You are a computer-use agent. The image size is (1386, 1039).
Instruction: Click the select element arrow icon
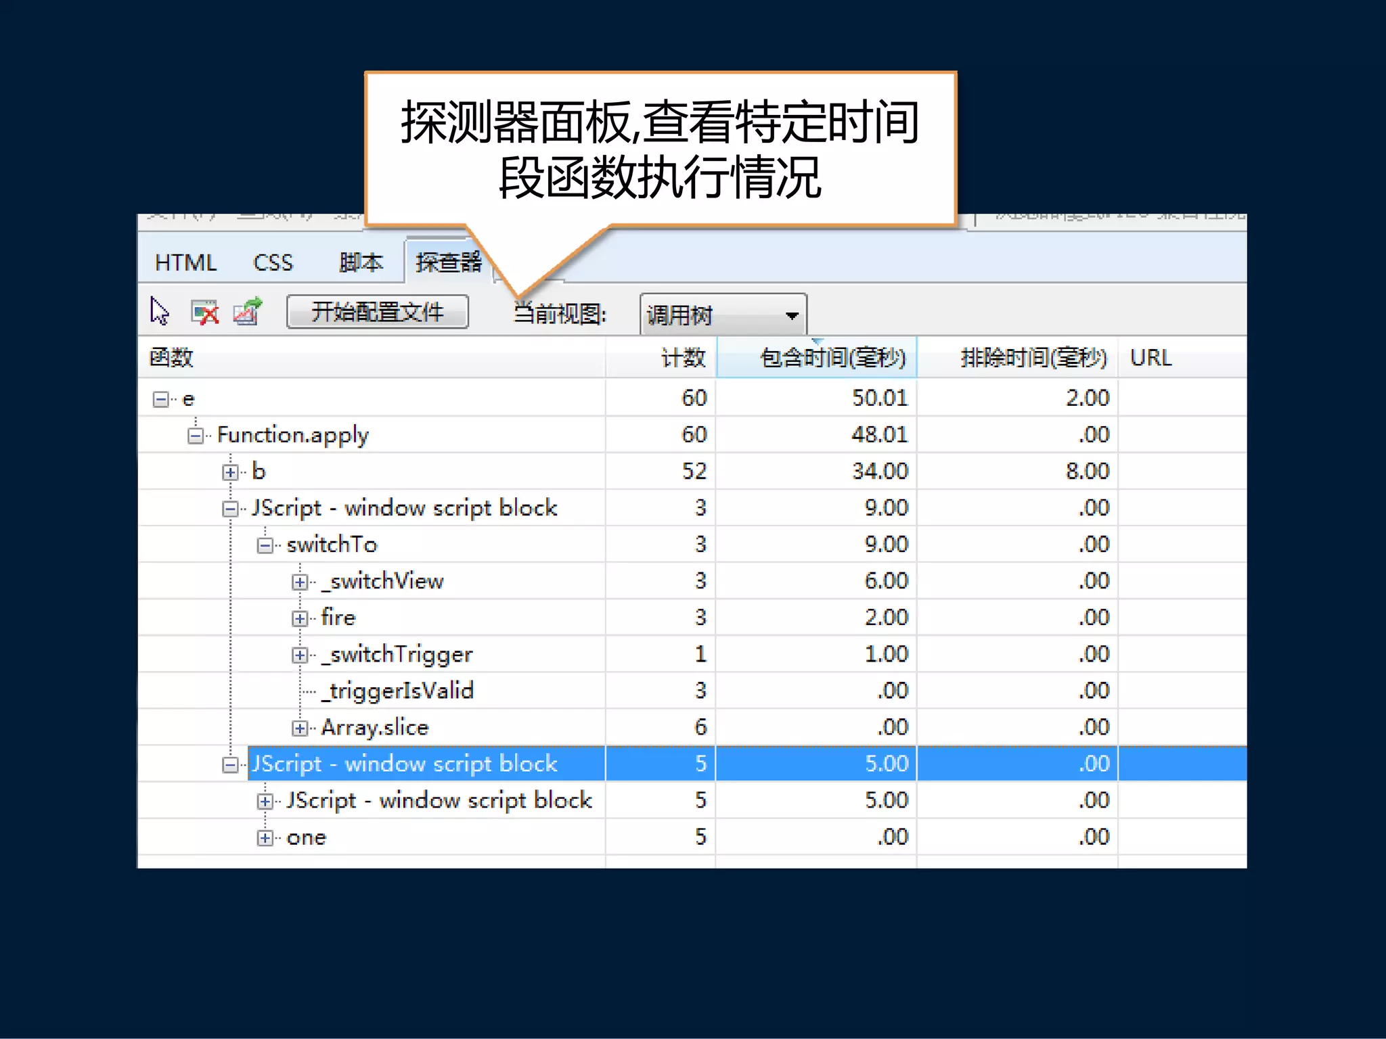point(160,311)
